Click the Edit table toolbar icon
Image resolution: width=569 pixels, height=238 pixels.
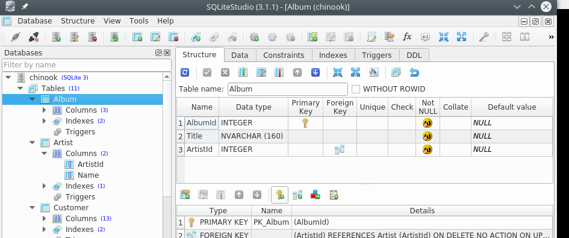point(155,37)
